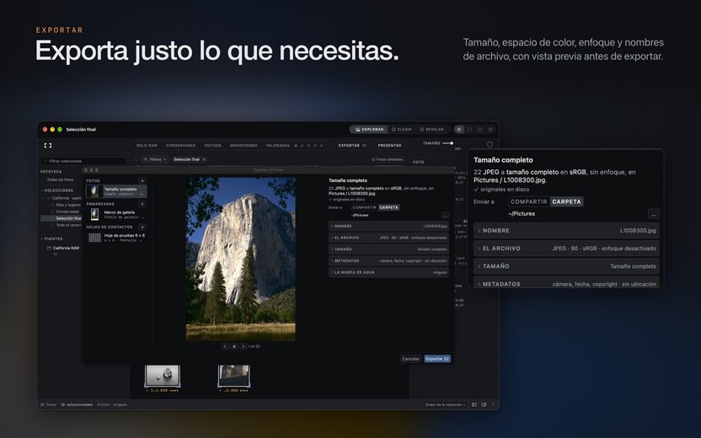Screen dimensions: 701x438
Task: Select the Marco de galería preset
Action: pos(116,215)
